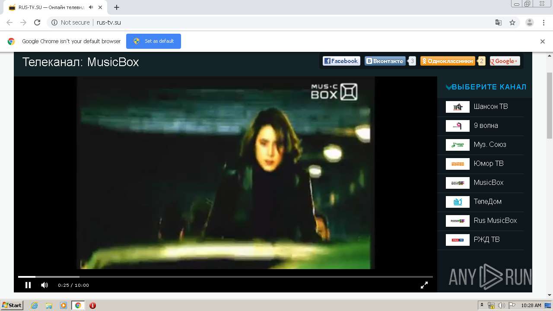Viewport: 553px width, 311px height.
Task: Bookmark this page with the star
Action: point(512,22)
